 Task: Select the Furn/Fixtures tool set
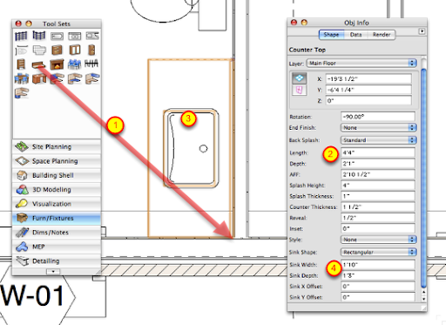[57, 218]
